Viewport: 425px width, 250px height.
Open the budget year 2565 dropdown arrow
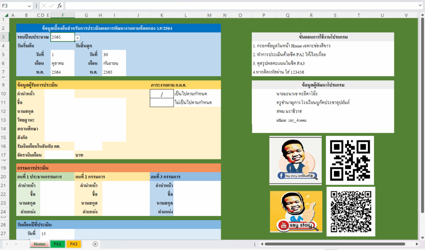click(78, 38)
